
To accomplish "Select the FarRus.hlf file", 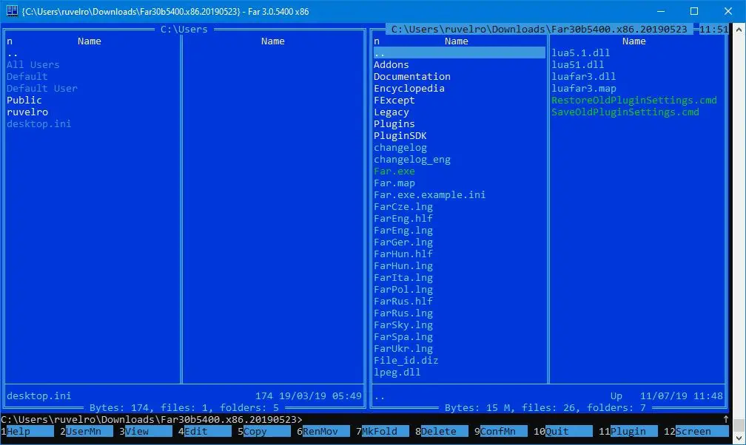I will [403, 302].
